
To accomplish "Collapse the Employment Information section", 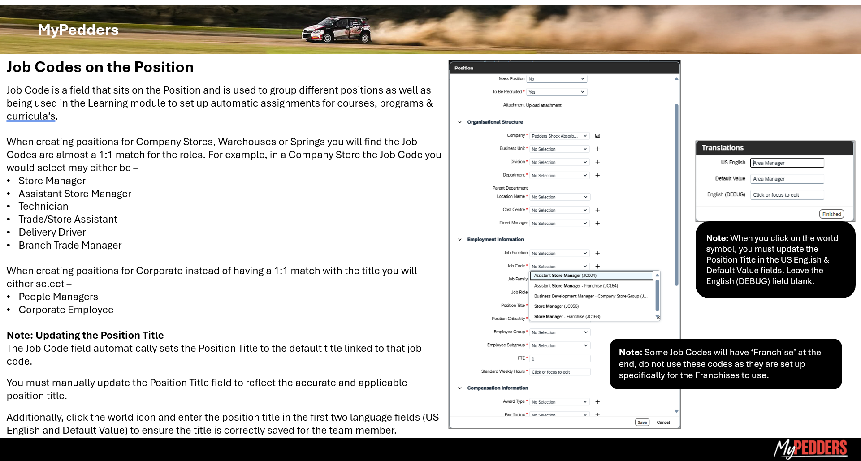I will coord(460,240).
